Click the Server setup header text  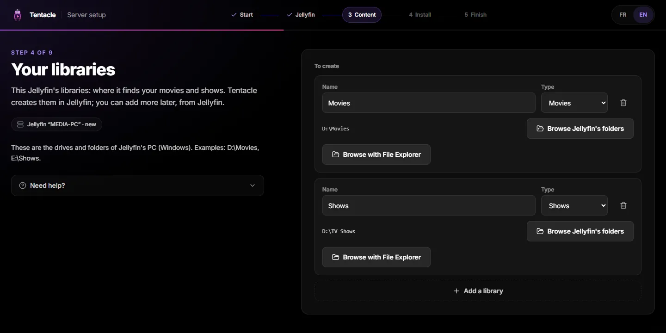pos(86,15)
